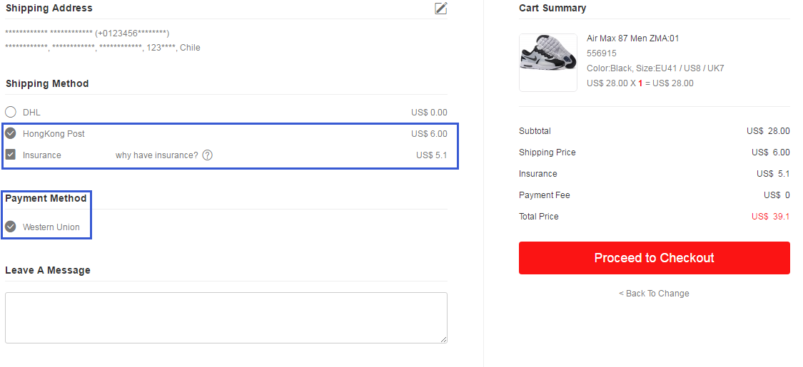Screen dimensions: 803x367
Task: Click the red Total Price amount
Action: pos(770,217)
